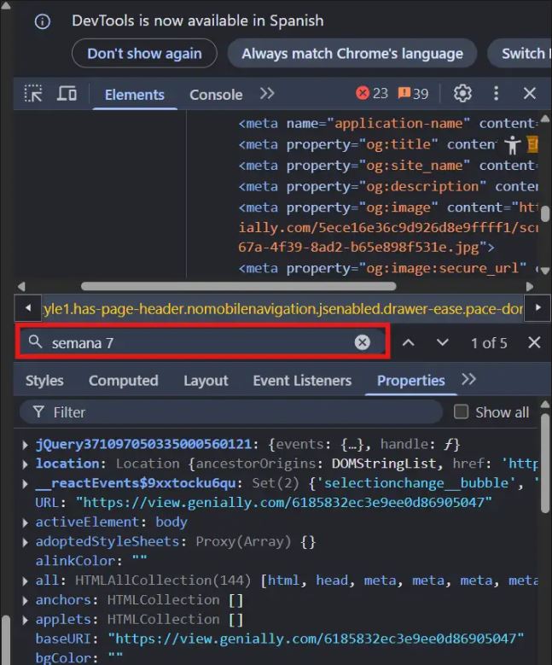Click the horizontal scrollbar in Elements panel
The image size is (552, 665).
tap(239, 287)
